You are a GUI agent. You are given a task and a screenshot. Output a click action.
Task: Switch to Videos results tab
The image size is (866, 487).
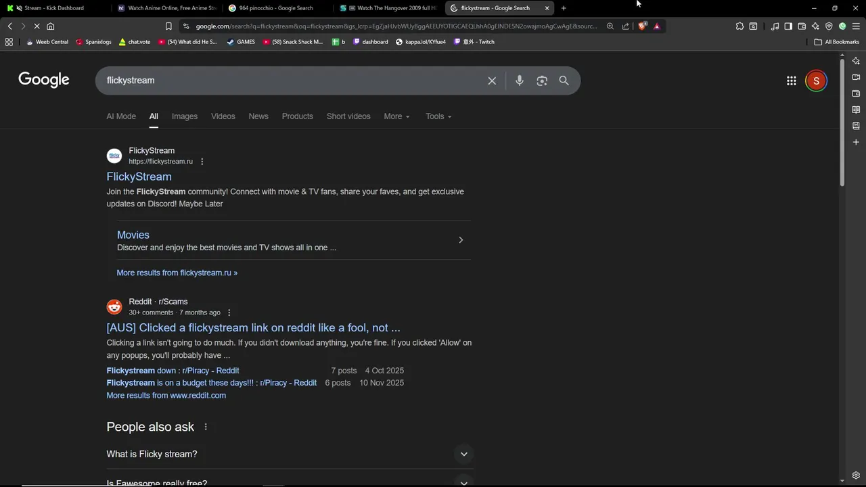point(223,116)
